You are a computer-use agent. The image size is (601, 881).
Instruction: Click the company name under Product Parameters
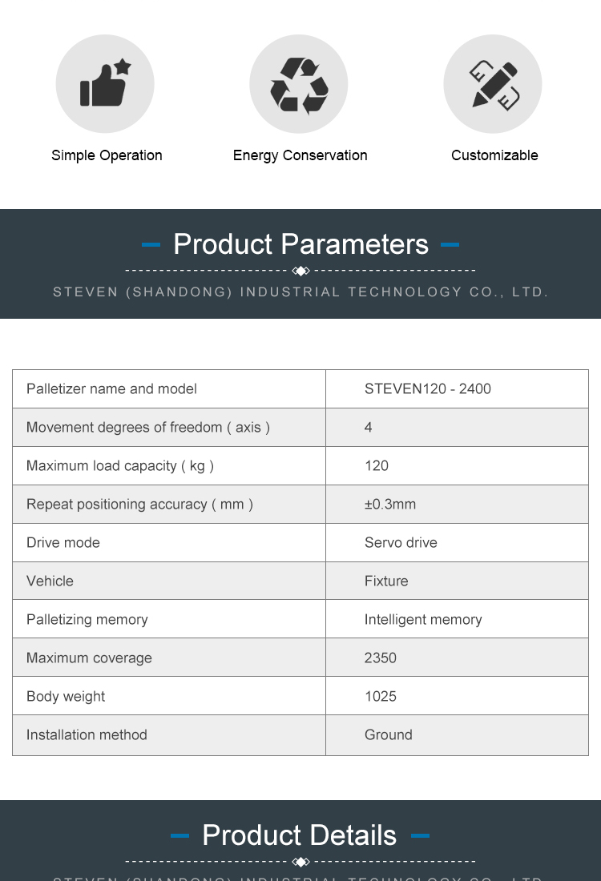[300, 292]
